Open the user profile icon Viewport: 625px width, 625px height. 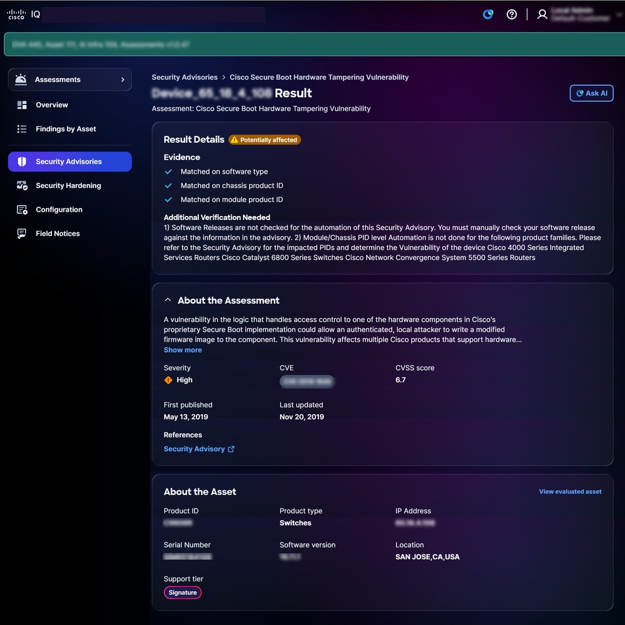[542, 15]
